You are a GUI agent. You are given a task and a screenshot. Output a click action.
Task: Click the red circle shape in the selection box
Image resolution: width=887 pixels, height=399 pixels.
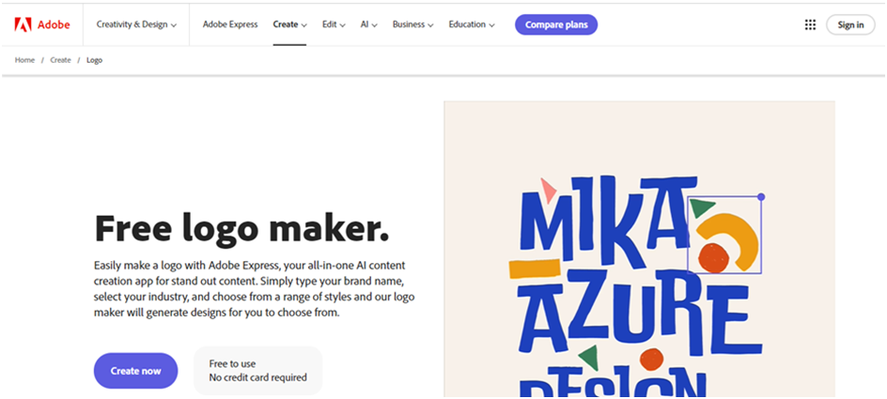713,257
